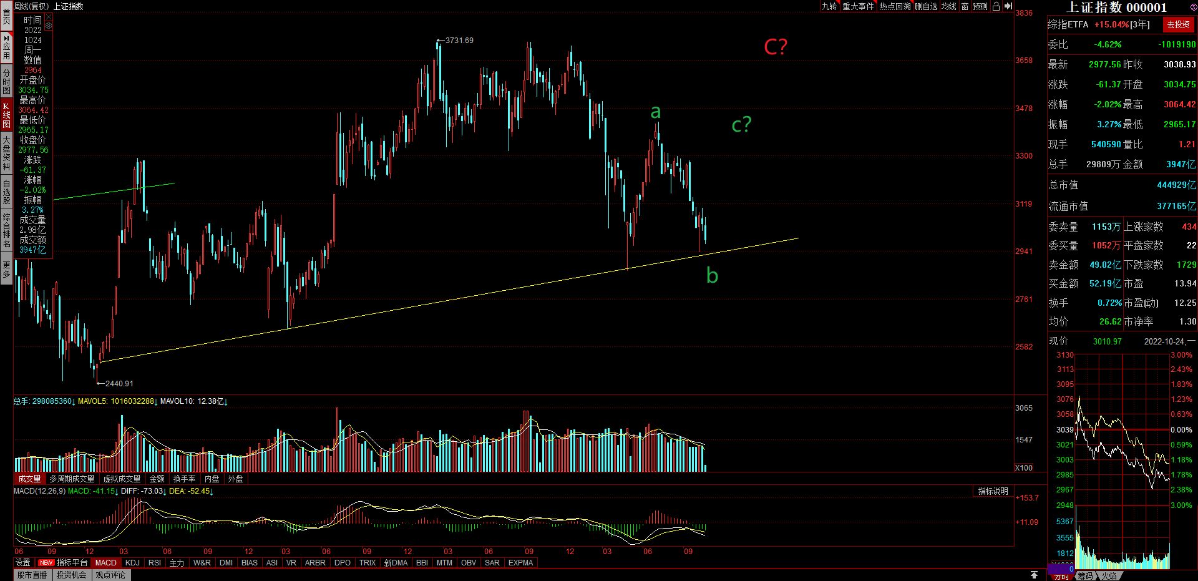The height and width of the screenshot is (581, 1198).
Task: Switch to 新DMA indicator
Action: tap(396, 562)
